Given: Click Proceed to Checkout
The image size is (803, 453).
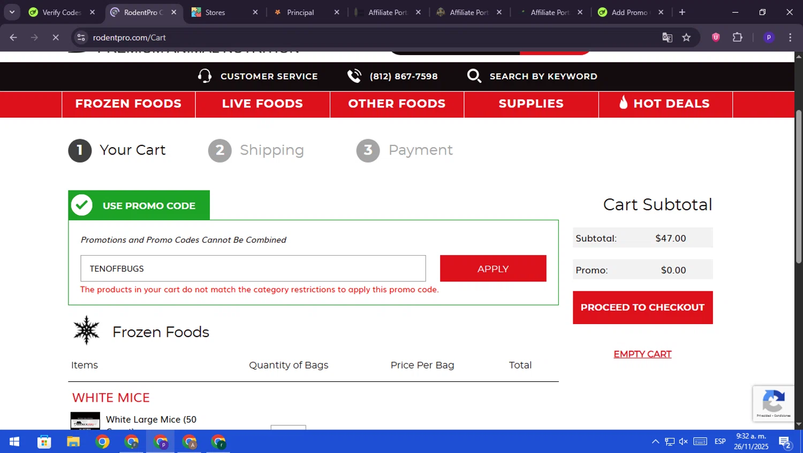Looking at the screenshot, I should pos(642,308).
